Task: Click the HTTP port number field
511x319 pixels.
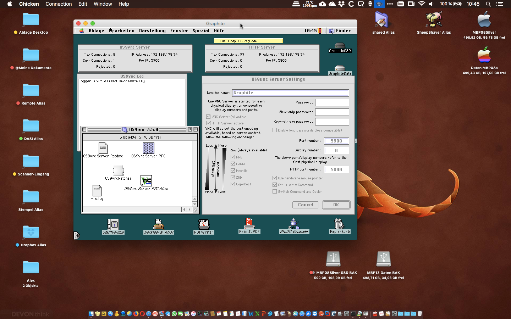Action: pos(336,169)
